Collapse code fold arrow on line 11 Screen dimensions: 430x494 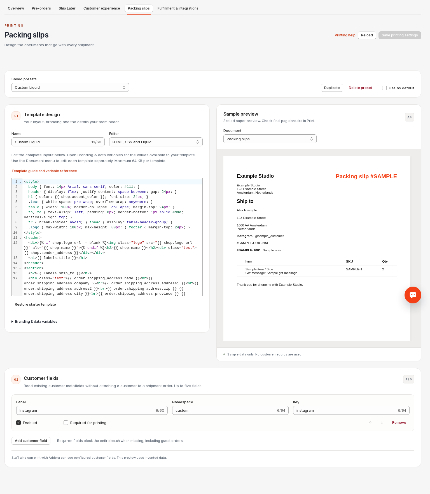coord(20,238)
